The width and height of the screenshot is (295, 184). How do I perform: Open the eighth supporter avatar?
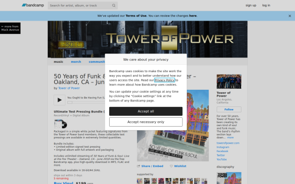pyautogui.click(x=190, y=181)
